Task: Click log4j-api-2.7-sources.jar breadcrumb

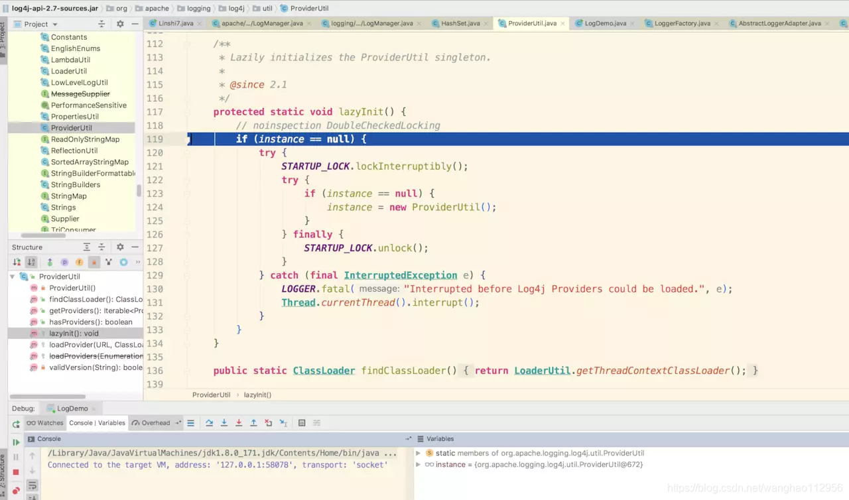Action: coord(50,8)
